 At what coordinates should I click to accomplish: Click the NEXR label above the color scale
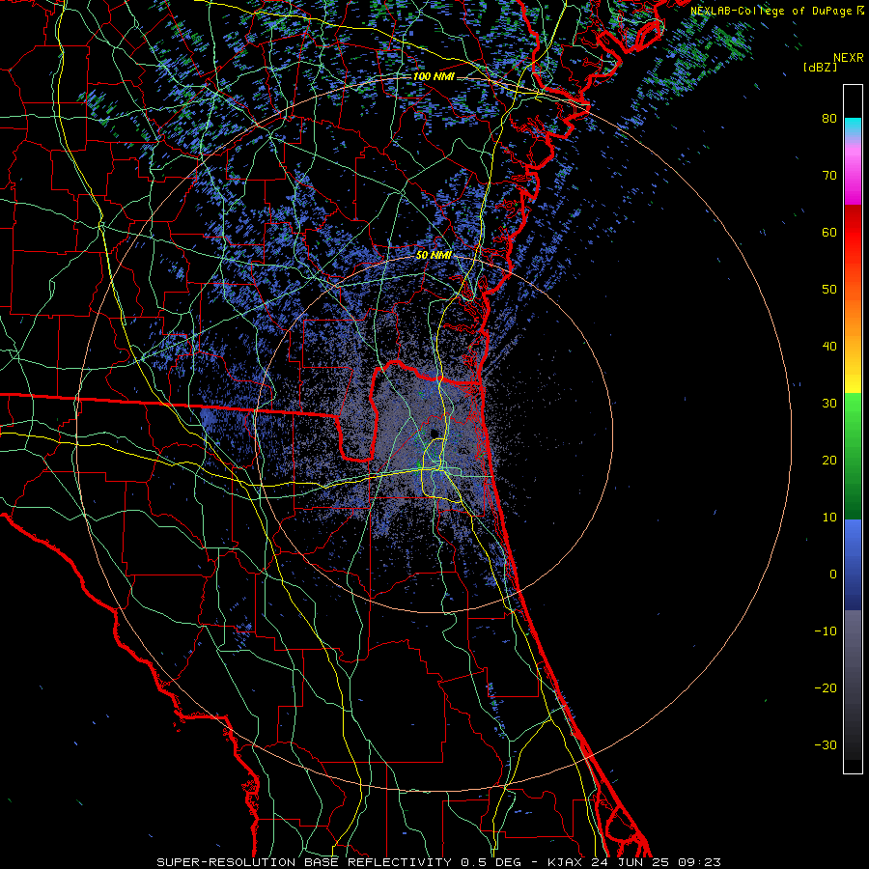(x=849, y=58)
